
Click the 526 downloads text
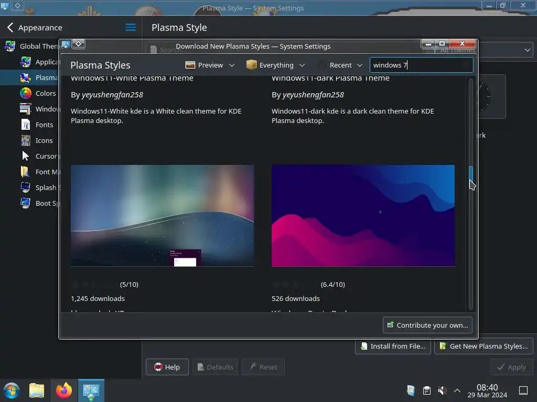click(x=296, y=298)
